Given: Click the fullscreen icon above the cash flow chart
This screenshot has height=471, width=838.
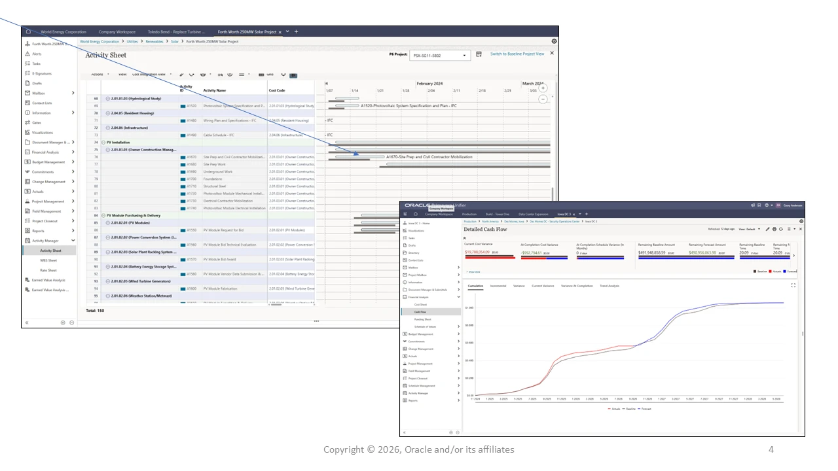Looking at the screenshot, I should (x=793, y=285).
